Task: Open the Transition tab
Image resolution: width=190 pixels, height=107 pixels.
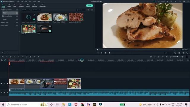Action: click(x=21, y=5)
